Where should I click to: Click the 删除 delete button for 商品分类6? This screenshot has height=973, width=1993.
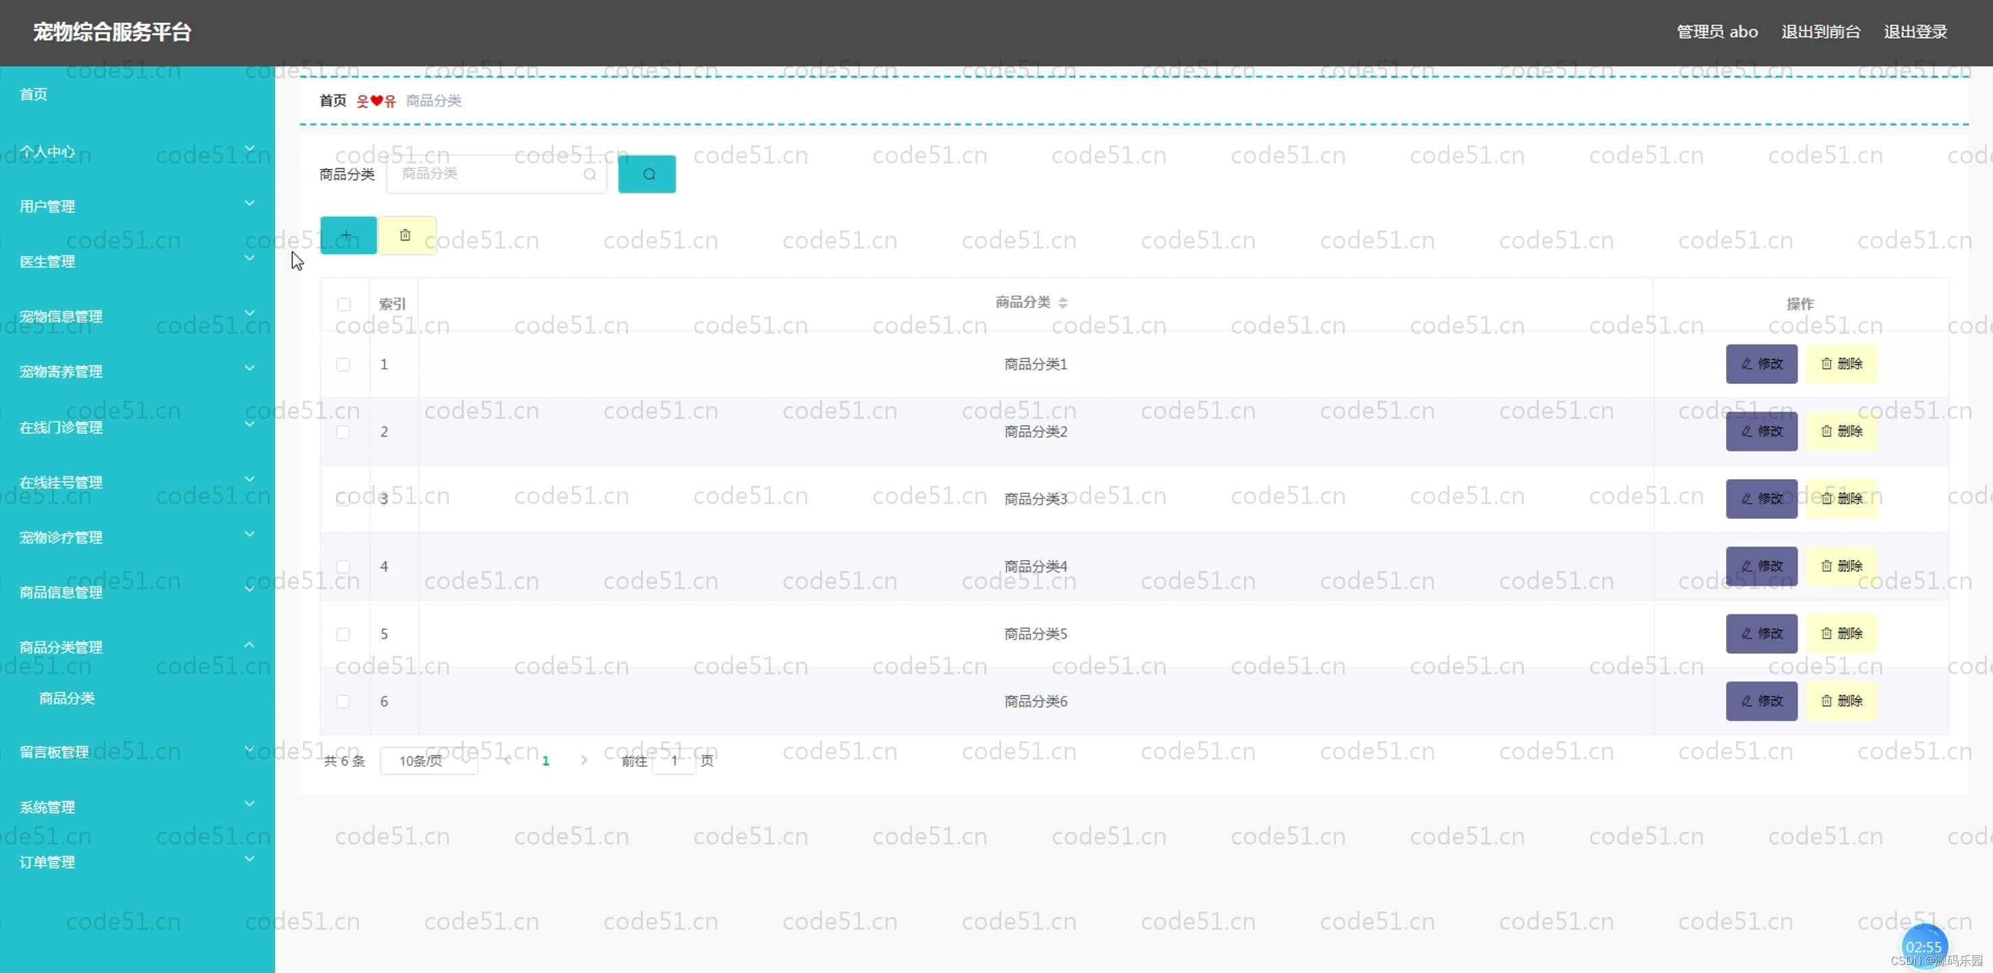[1841, 701]
